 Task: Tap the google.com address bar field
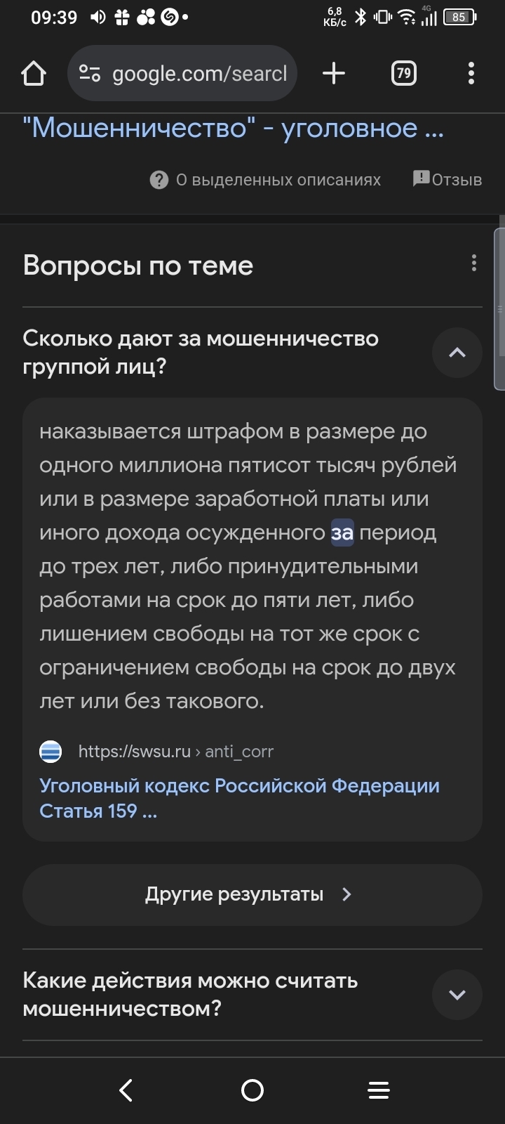point(200,73)
